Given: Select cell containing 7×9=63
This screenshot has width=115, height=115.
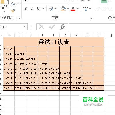Looking at the screenshot, I should (x=76, y=88).
